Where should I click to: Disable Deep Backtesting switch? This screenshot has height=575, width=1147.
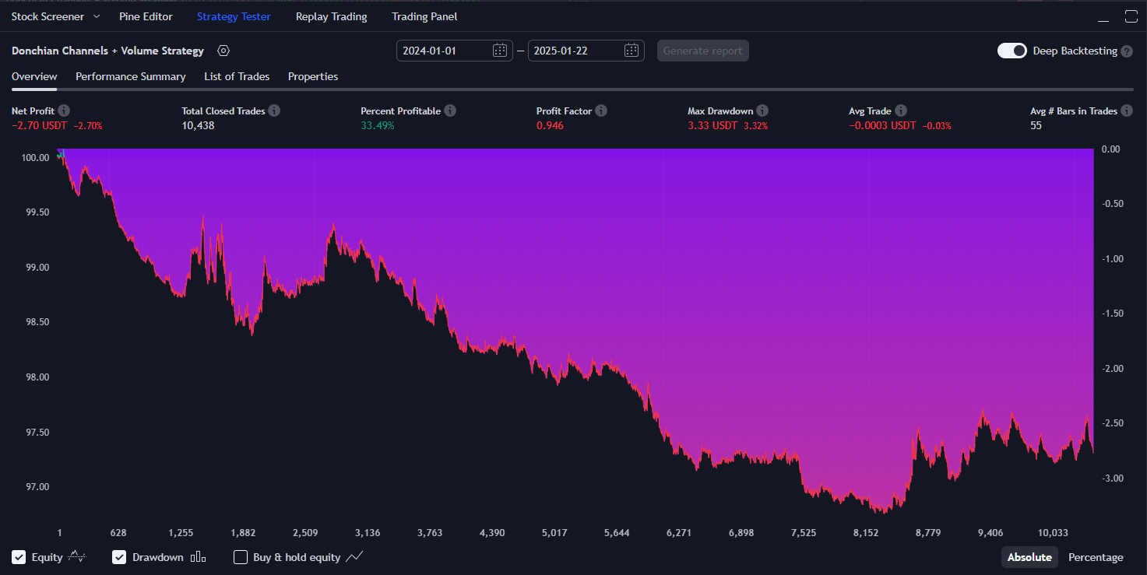pos(1012,51)
